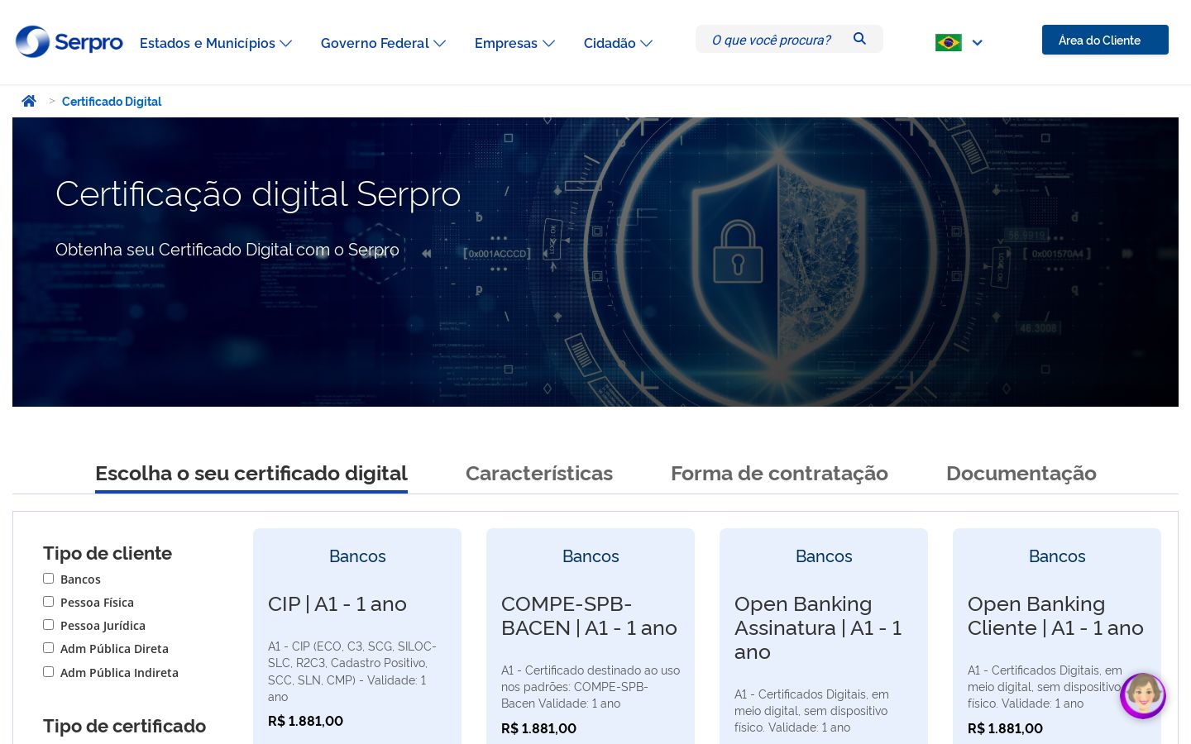Screen dimensions: 1191x744
Task: Click the CIP card price R$ 1.881,00
Action: click(x=305, y=721)
